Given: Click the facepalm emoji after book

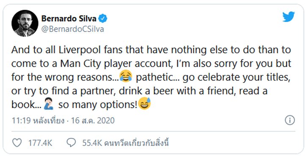Looking at the screenshot, I should pos(49,104).
